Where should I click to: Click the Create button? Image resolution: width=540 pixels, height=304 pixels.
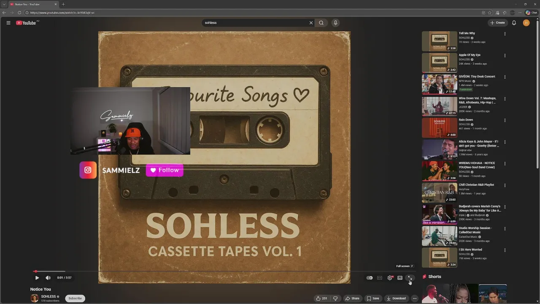click(498, 23)
